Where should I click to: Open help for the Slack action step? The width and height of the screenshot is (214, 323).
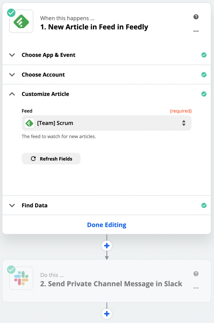pyautogui.click(x=196, y=274)
